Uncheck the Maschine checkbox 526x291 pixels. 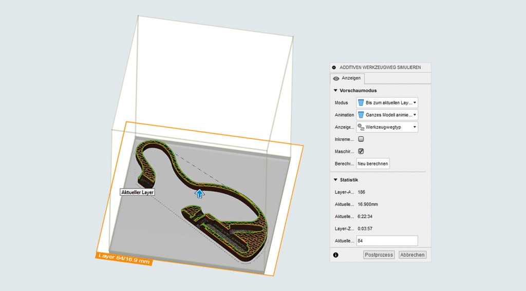point(361,151)
